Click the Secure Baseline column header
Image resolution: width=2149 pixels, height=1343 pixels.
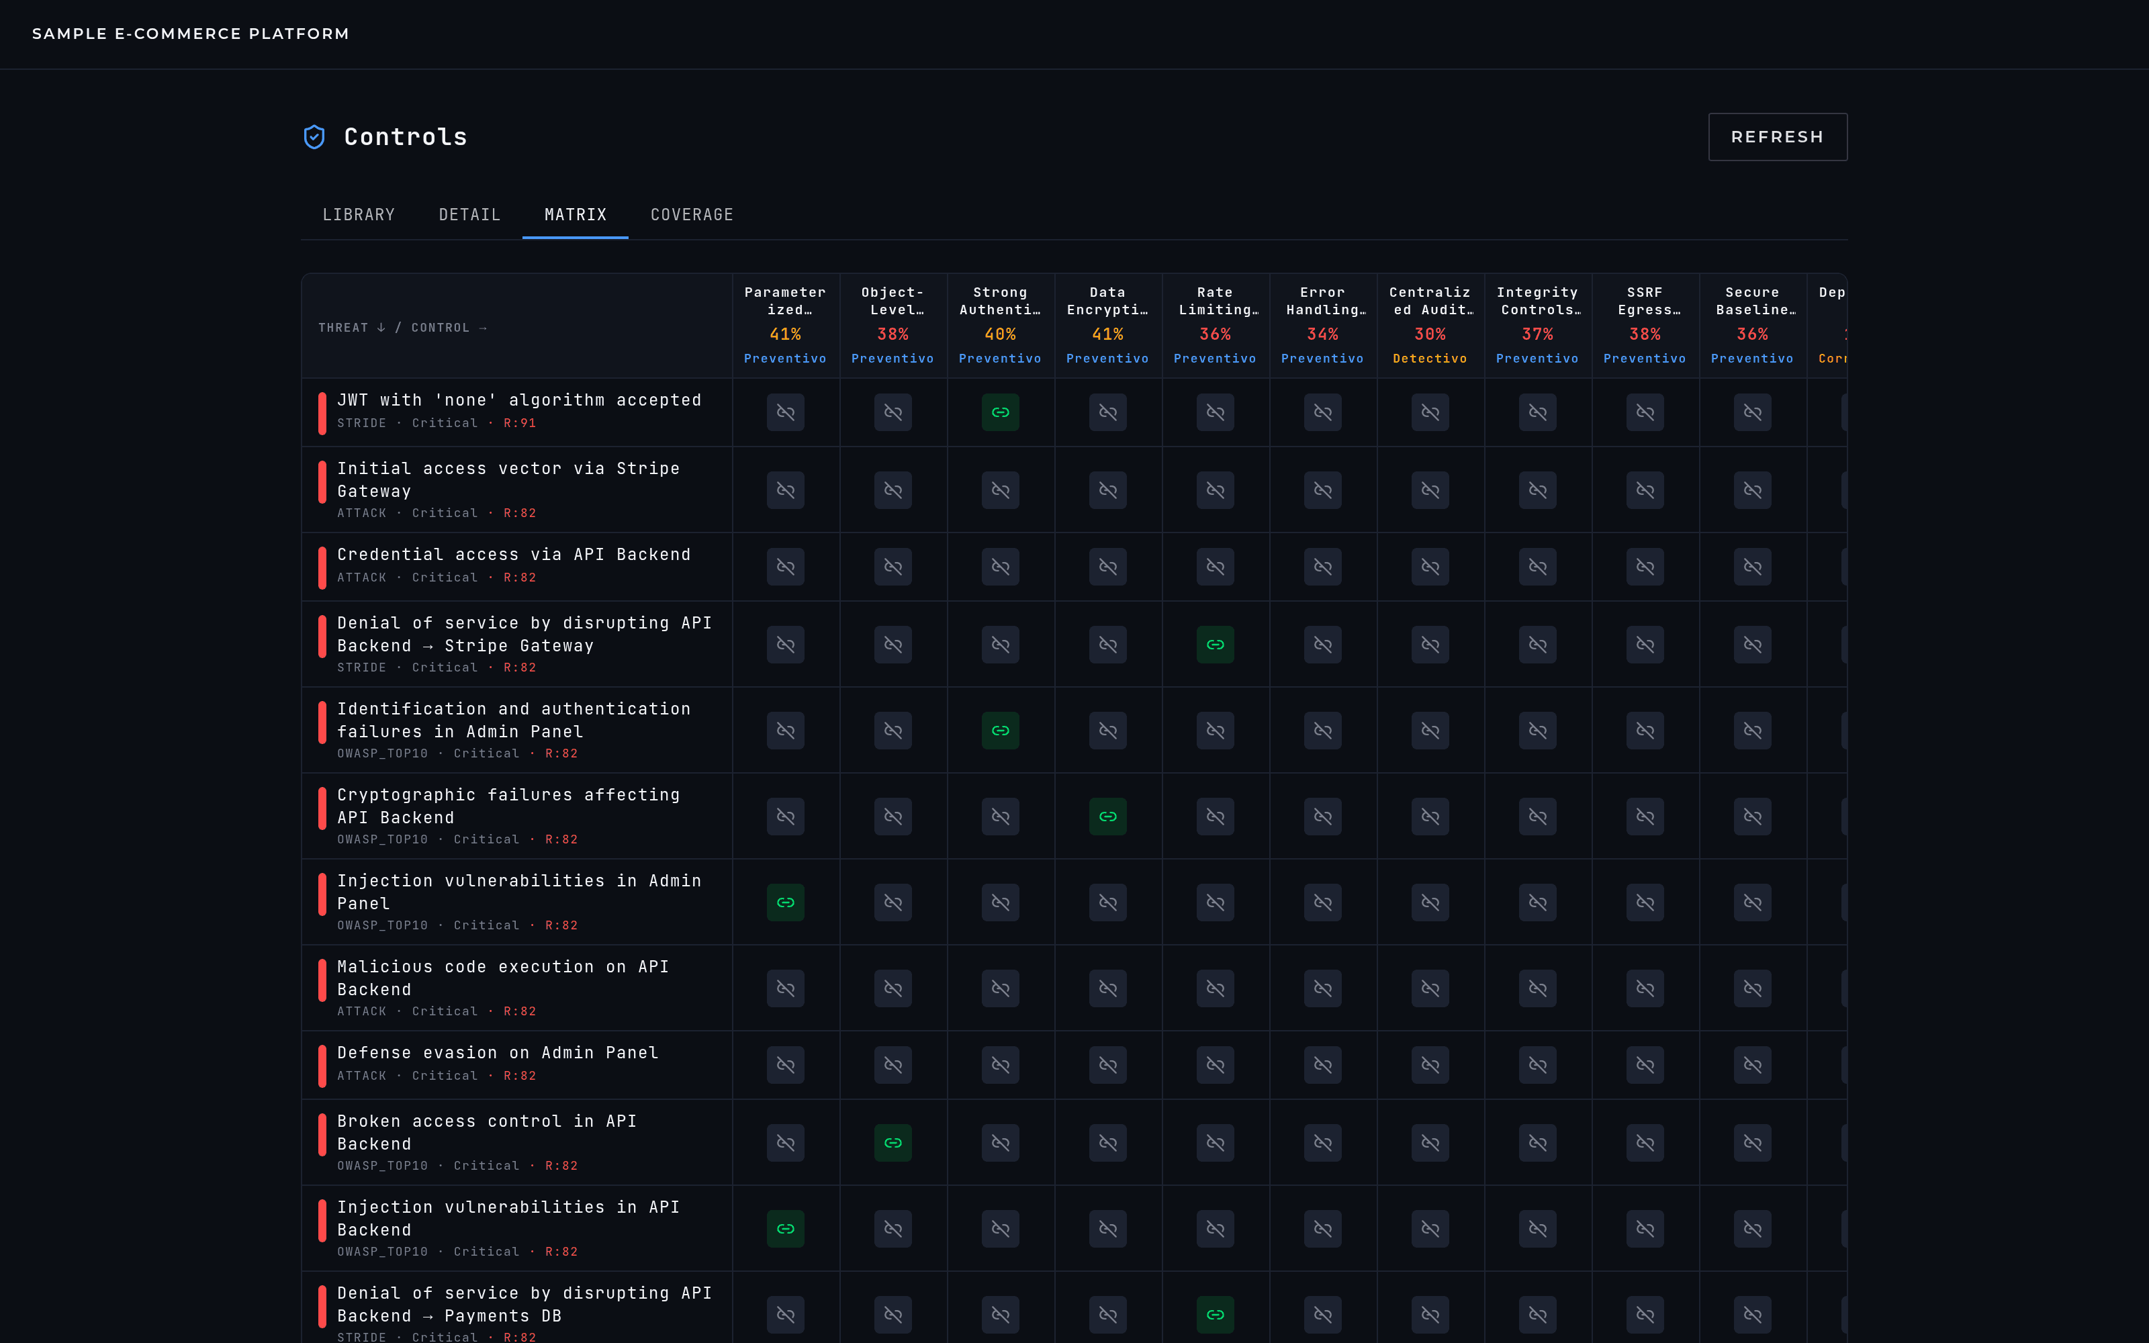(1752, 326)
